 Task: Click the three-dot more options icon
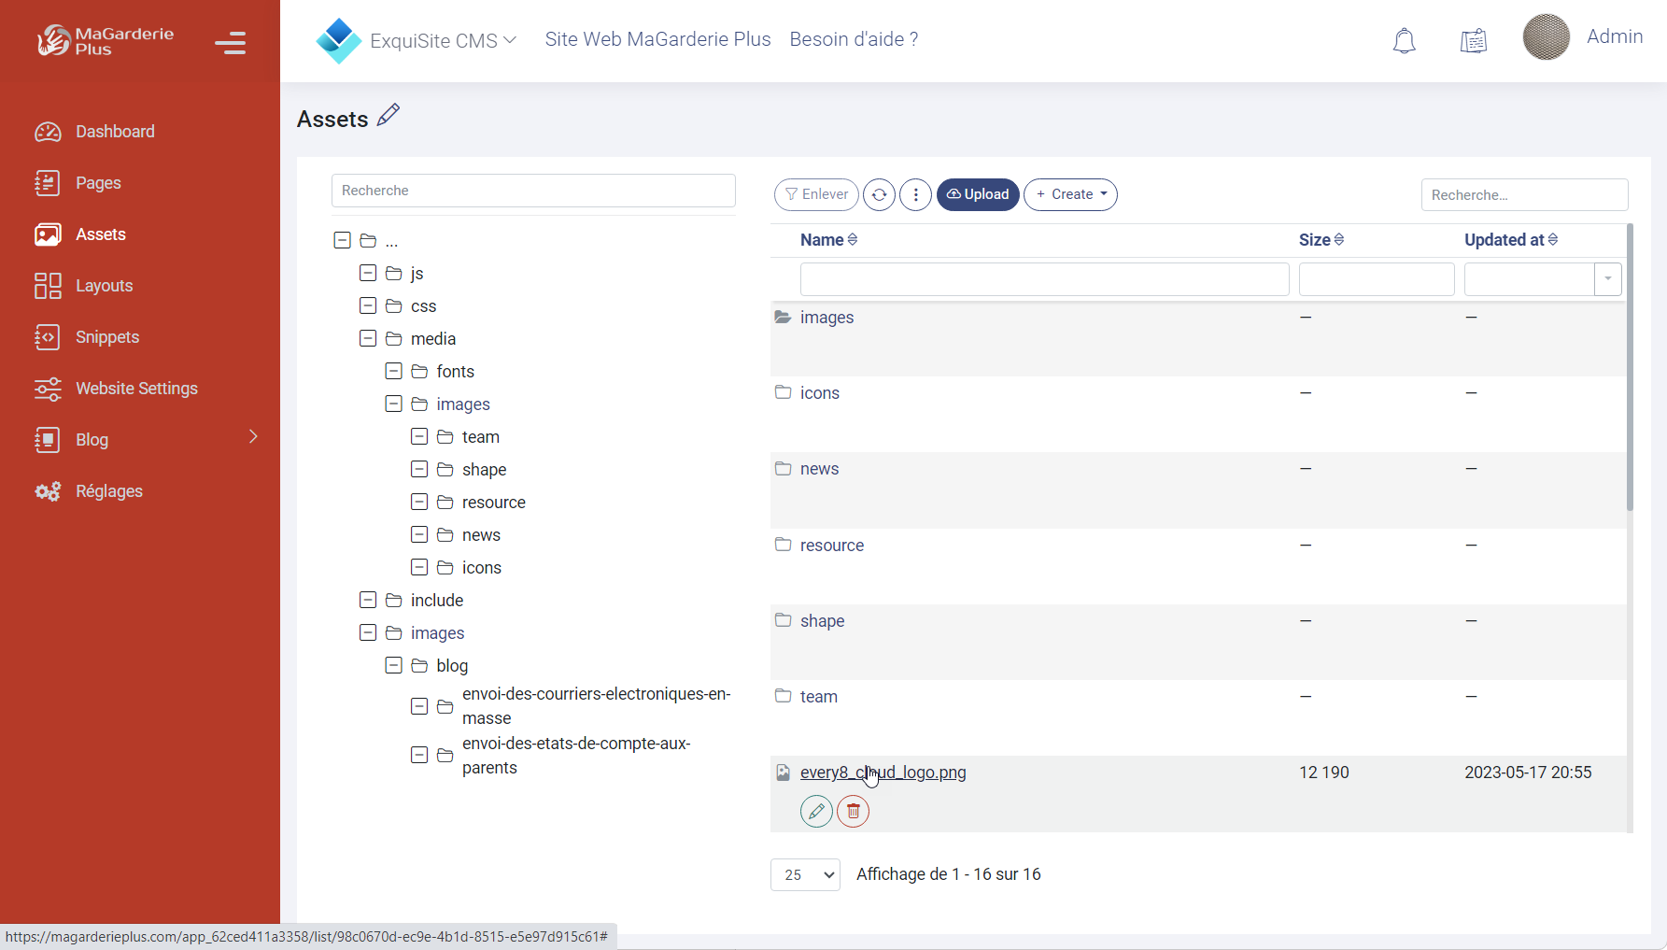(x=915, y=194)
